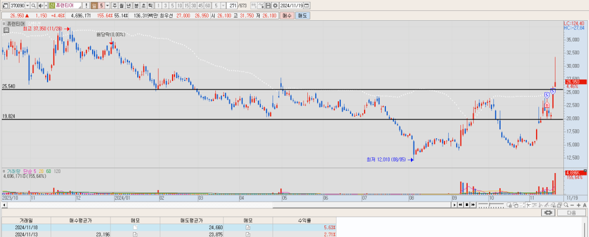
Task: Expand the stock code 370090 dropdown
Action: pos(27,5)
